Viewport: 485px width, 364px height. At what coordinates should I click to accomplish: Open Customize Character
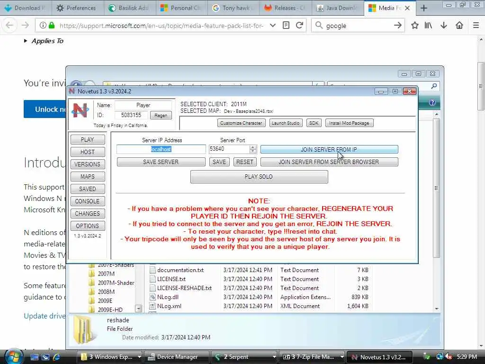pos(241,123)
